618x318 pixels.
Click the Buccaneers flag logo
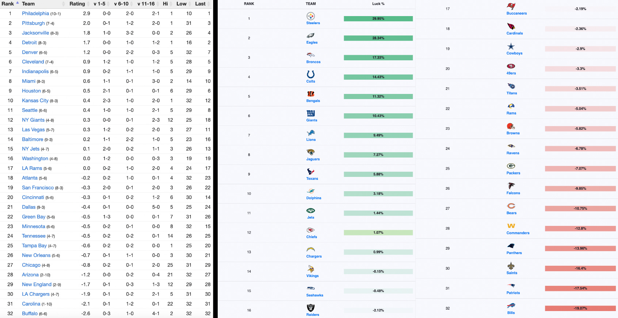click(x=511, y=6)
